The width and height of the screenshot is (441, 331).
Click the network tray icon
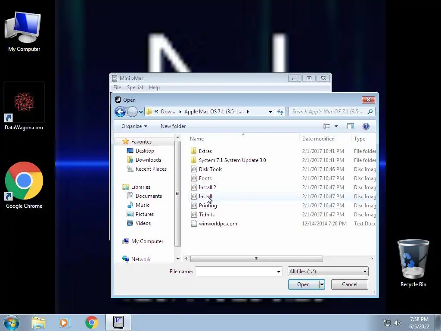(x=387, y=323)
